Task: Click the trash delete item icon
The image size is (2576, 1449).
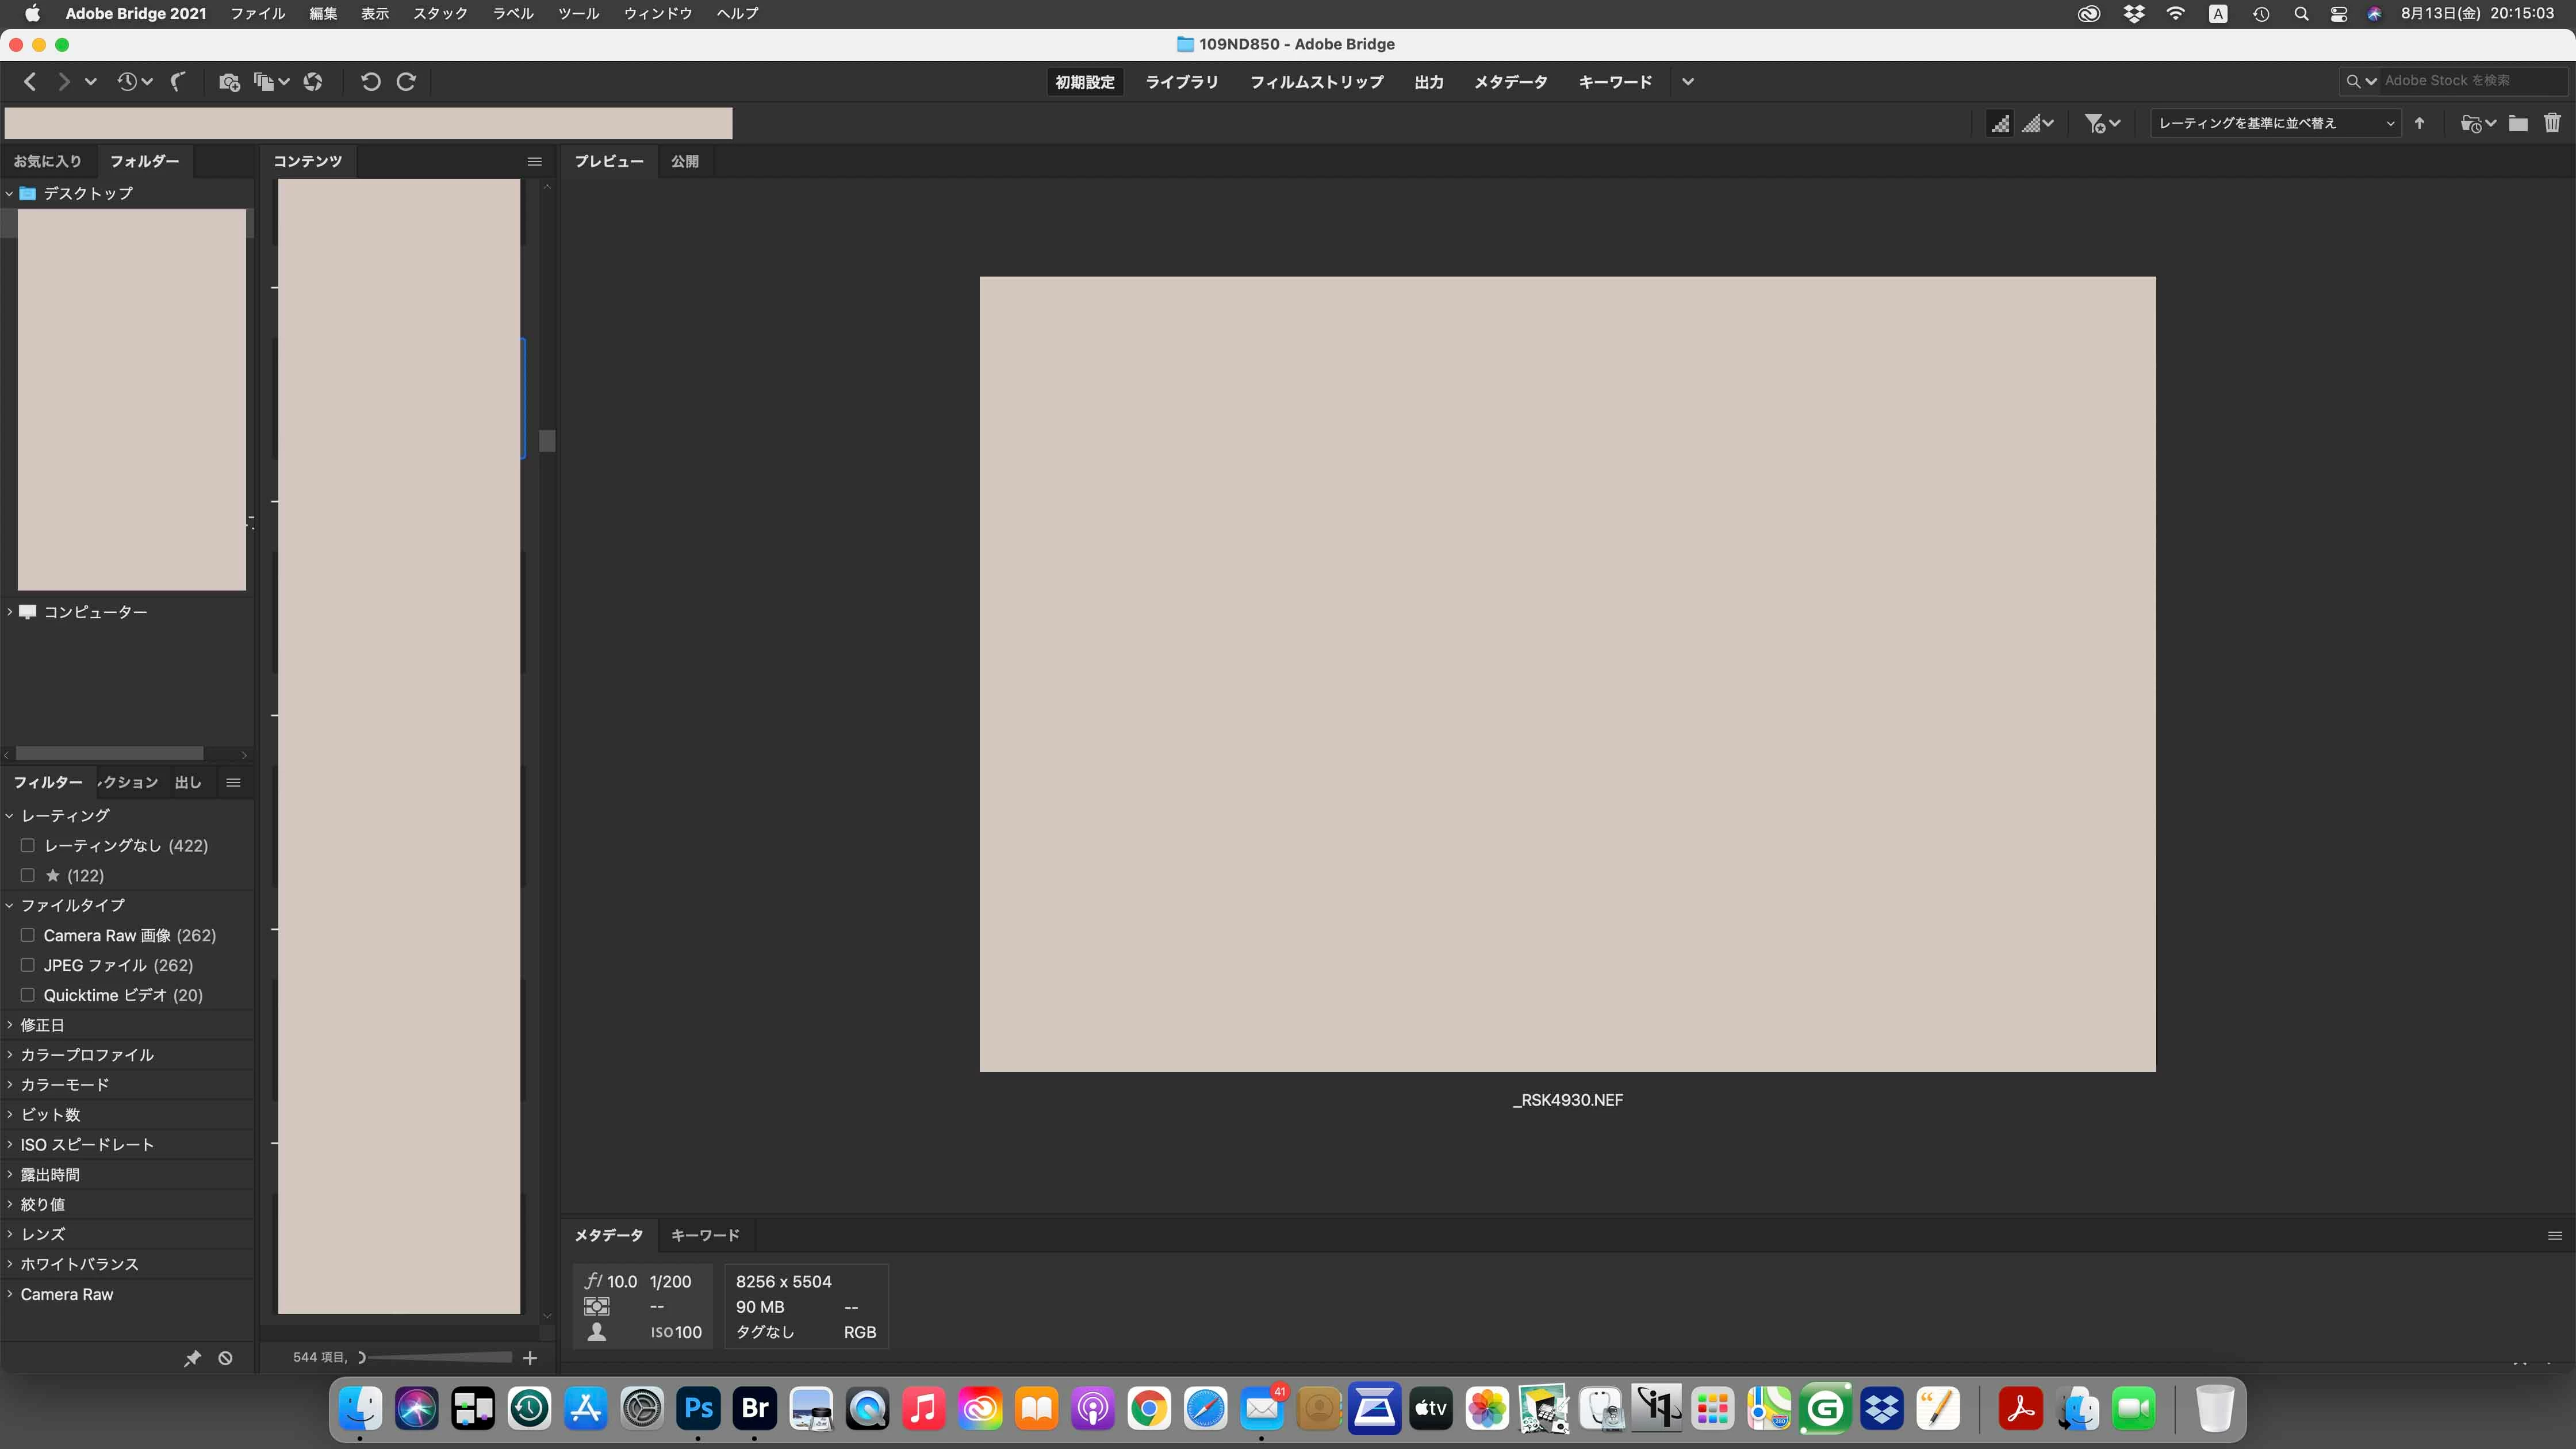Action: pos(2552,123)
